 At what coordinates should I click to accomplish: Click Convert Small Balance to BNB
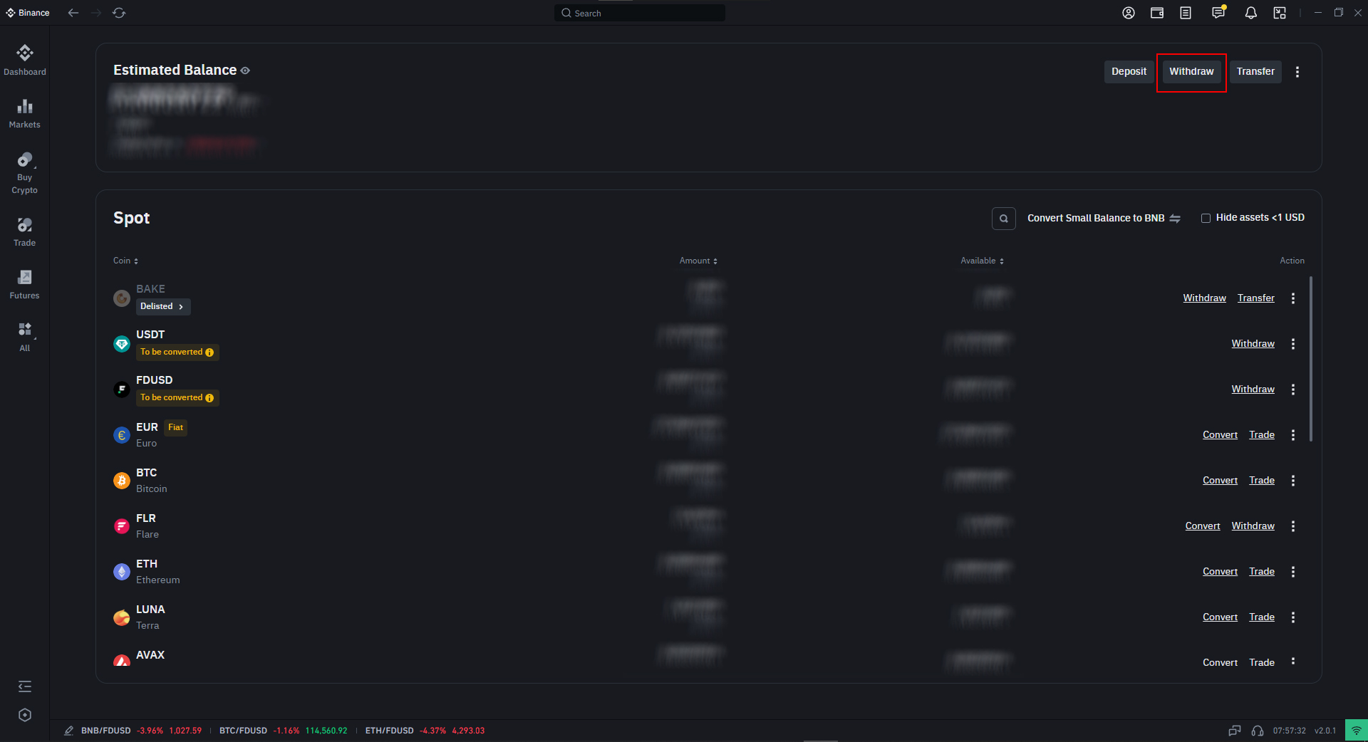coord(1104,219)
